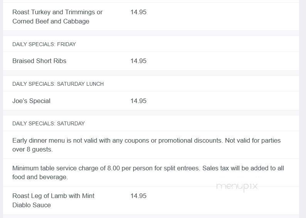Click the words Saturday Lunch in heading
306x218 pixels.
click(80, 84)
